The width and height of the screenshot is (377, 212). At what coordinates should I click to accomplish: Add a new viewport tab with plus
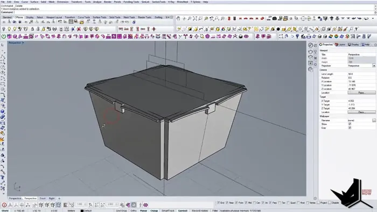[59, 199]
